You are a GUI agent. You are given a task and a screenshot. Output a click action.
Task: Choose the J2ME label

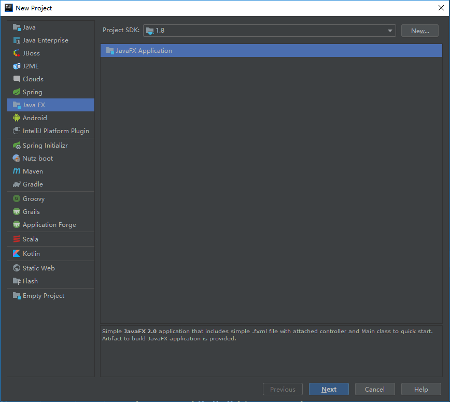click(x=31, y=66)
